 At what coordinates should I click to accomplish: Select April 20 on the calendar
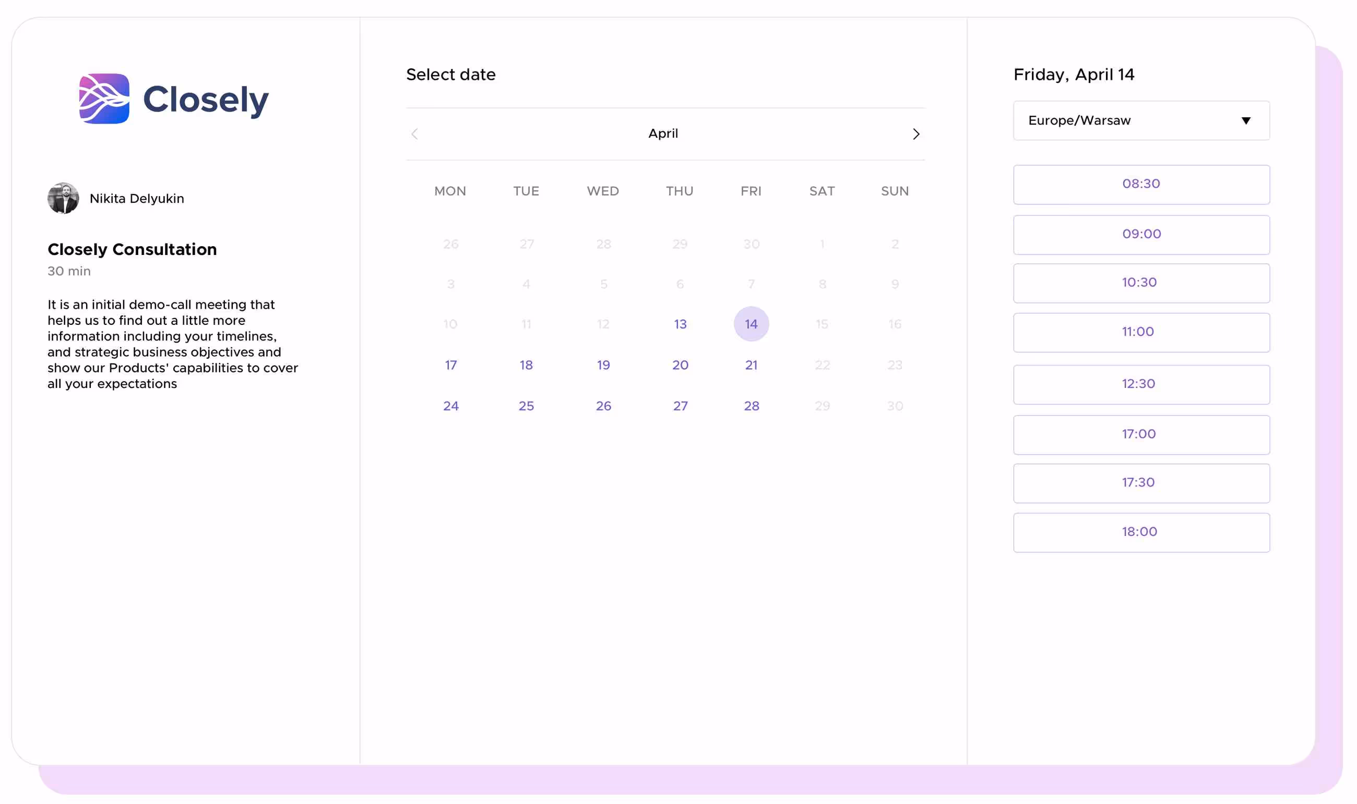680,364
